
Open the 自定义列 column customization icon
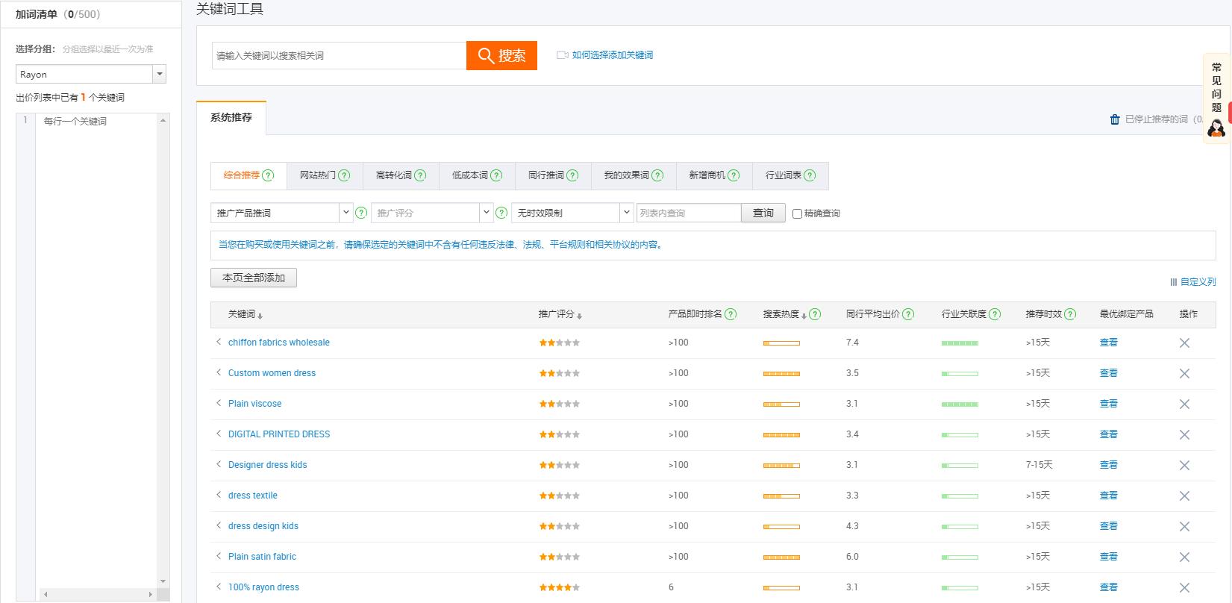point(1174,282)
